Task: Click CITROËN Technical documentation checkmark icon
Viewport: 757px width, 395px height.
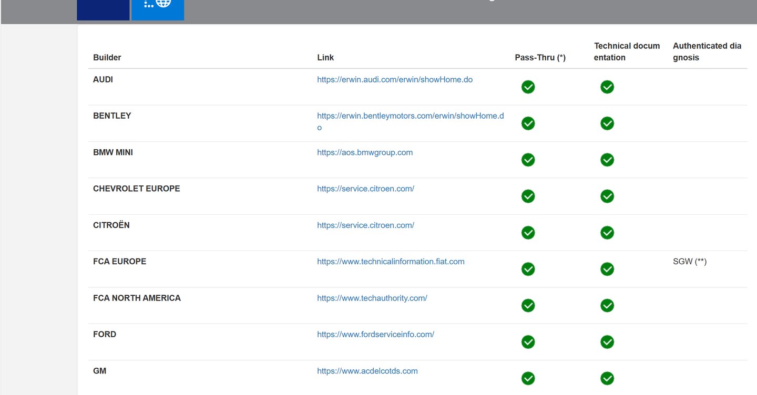Action: (607, 233)
